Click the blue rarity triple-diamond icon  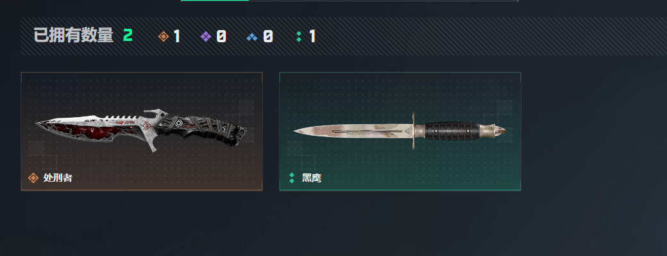(x=252, y=37)
